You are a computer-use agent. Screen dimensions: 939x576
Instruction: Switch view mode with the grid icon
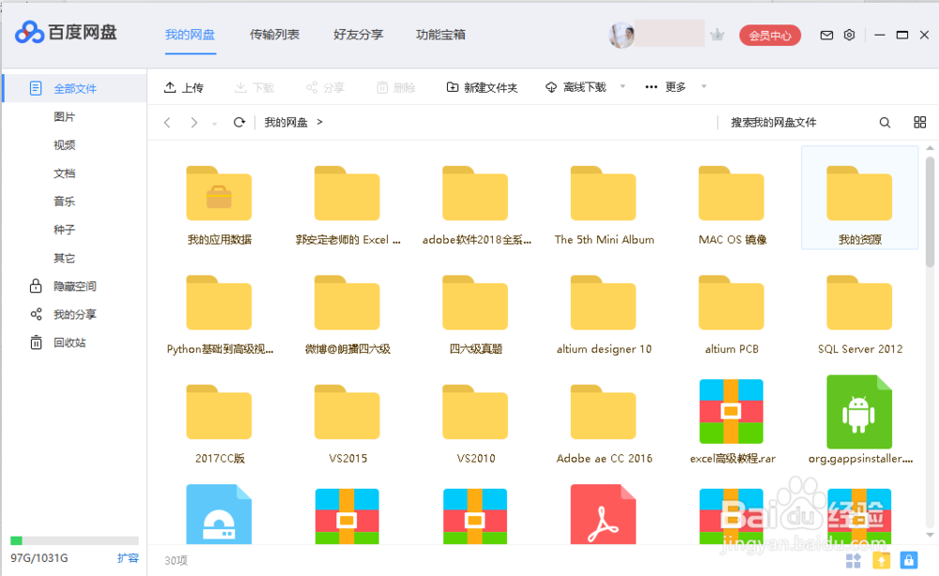tap(920, 123)
